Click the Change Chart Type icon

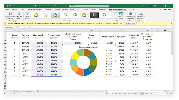pyautogui.click(x=130, y=14)
